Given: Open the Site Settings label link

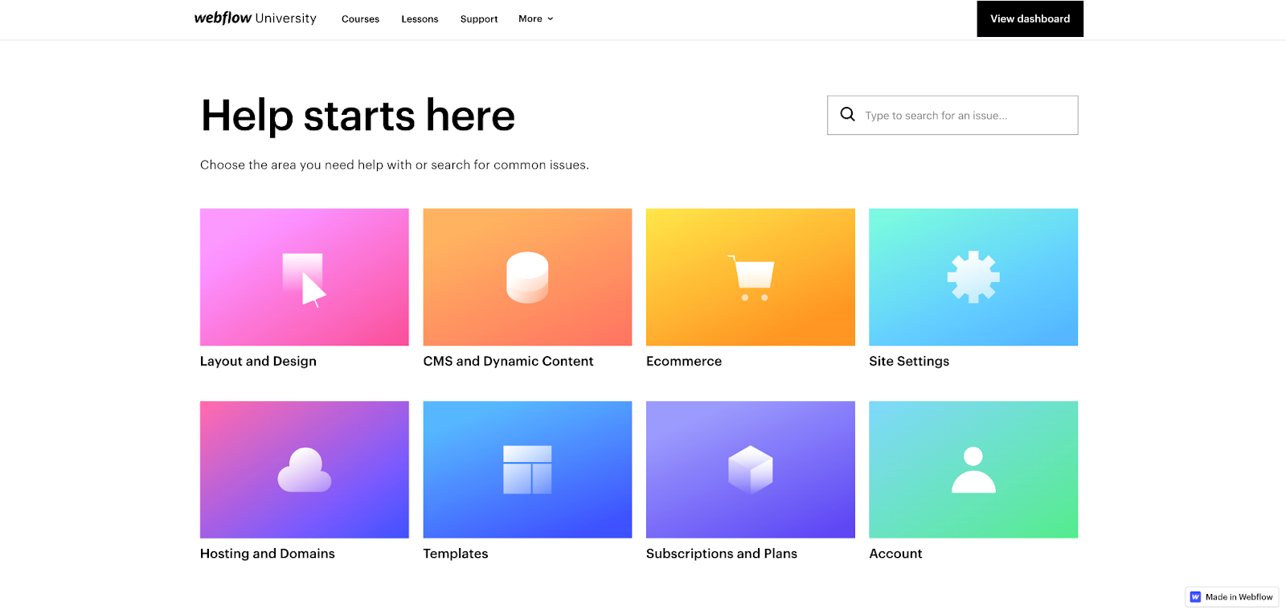Looking at the screenshot, I should pyautogui.click(x=909, y=361).
